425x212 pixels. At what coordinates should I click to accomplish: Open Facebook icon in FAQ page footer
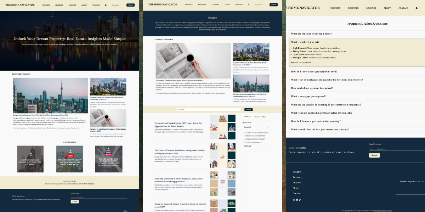tap(297, 200)
